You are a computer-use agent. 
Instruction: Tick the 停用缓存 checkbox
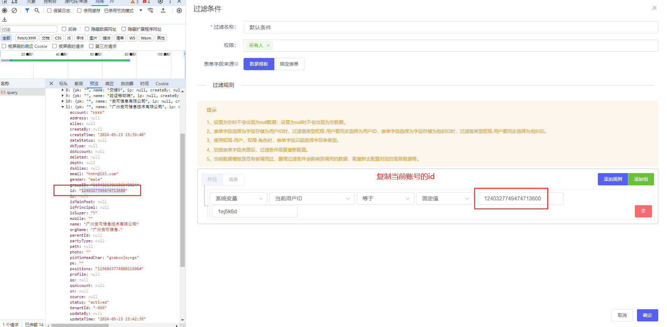click(79, 10)
